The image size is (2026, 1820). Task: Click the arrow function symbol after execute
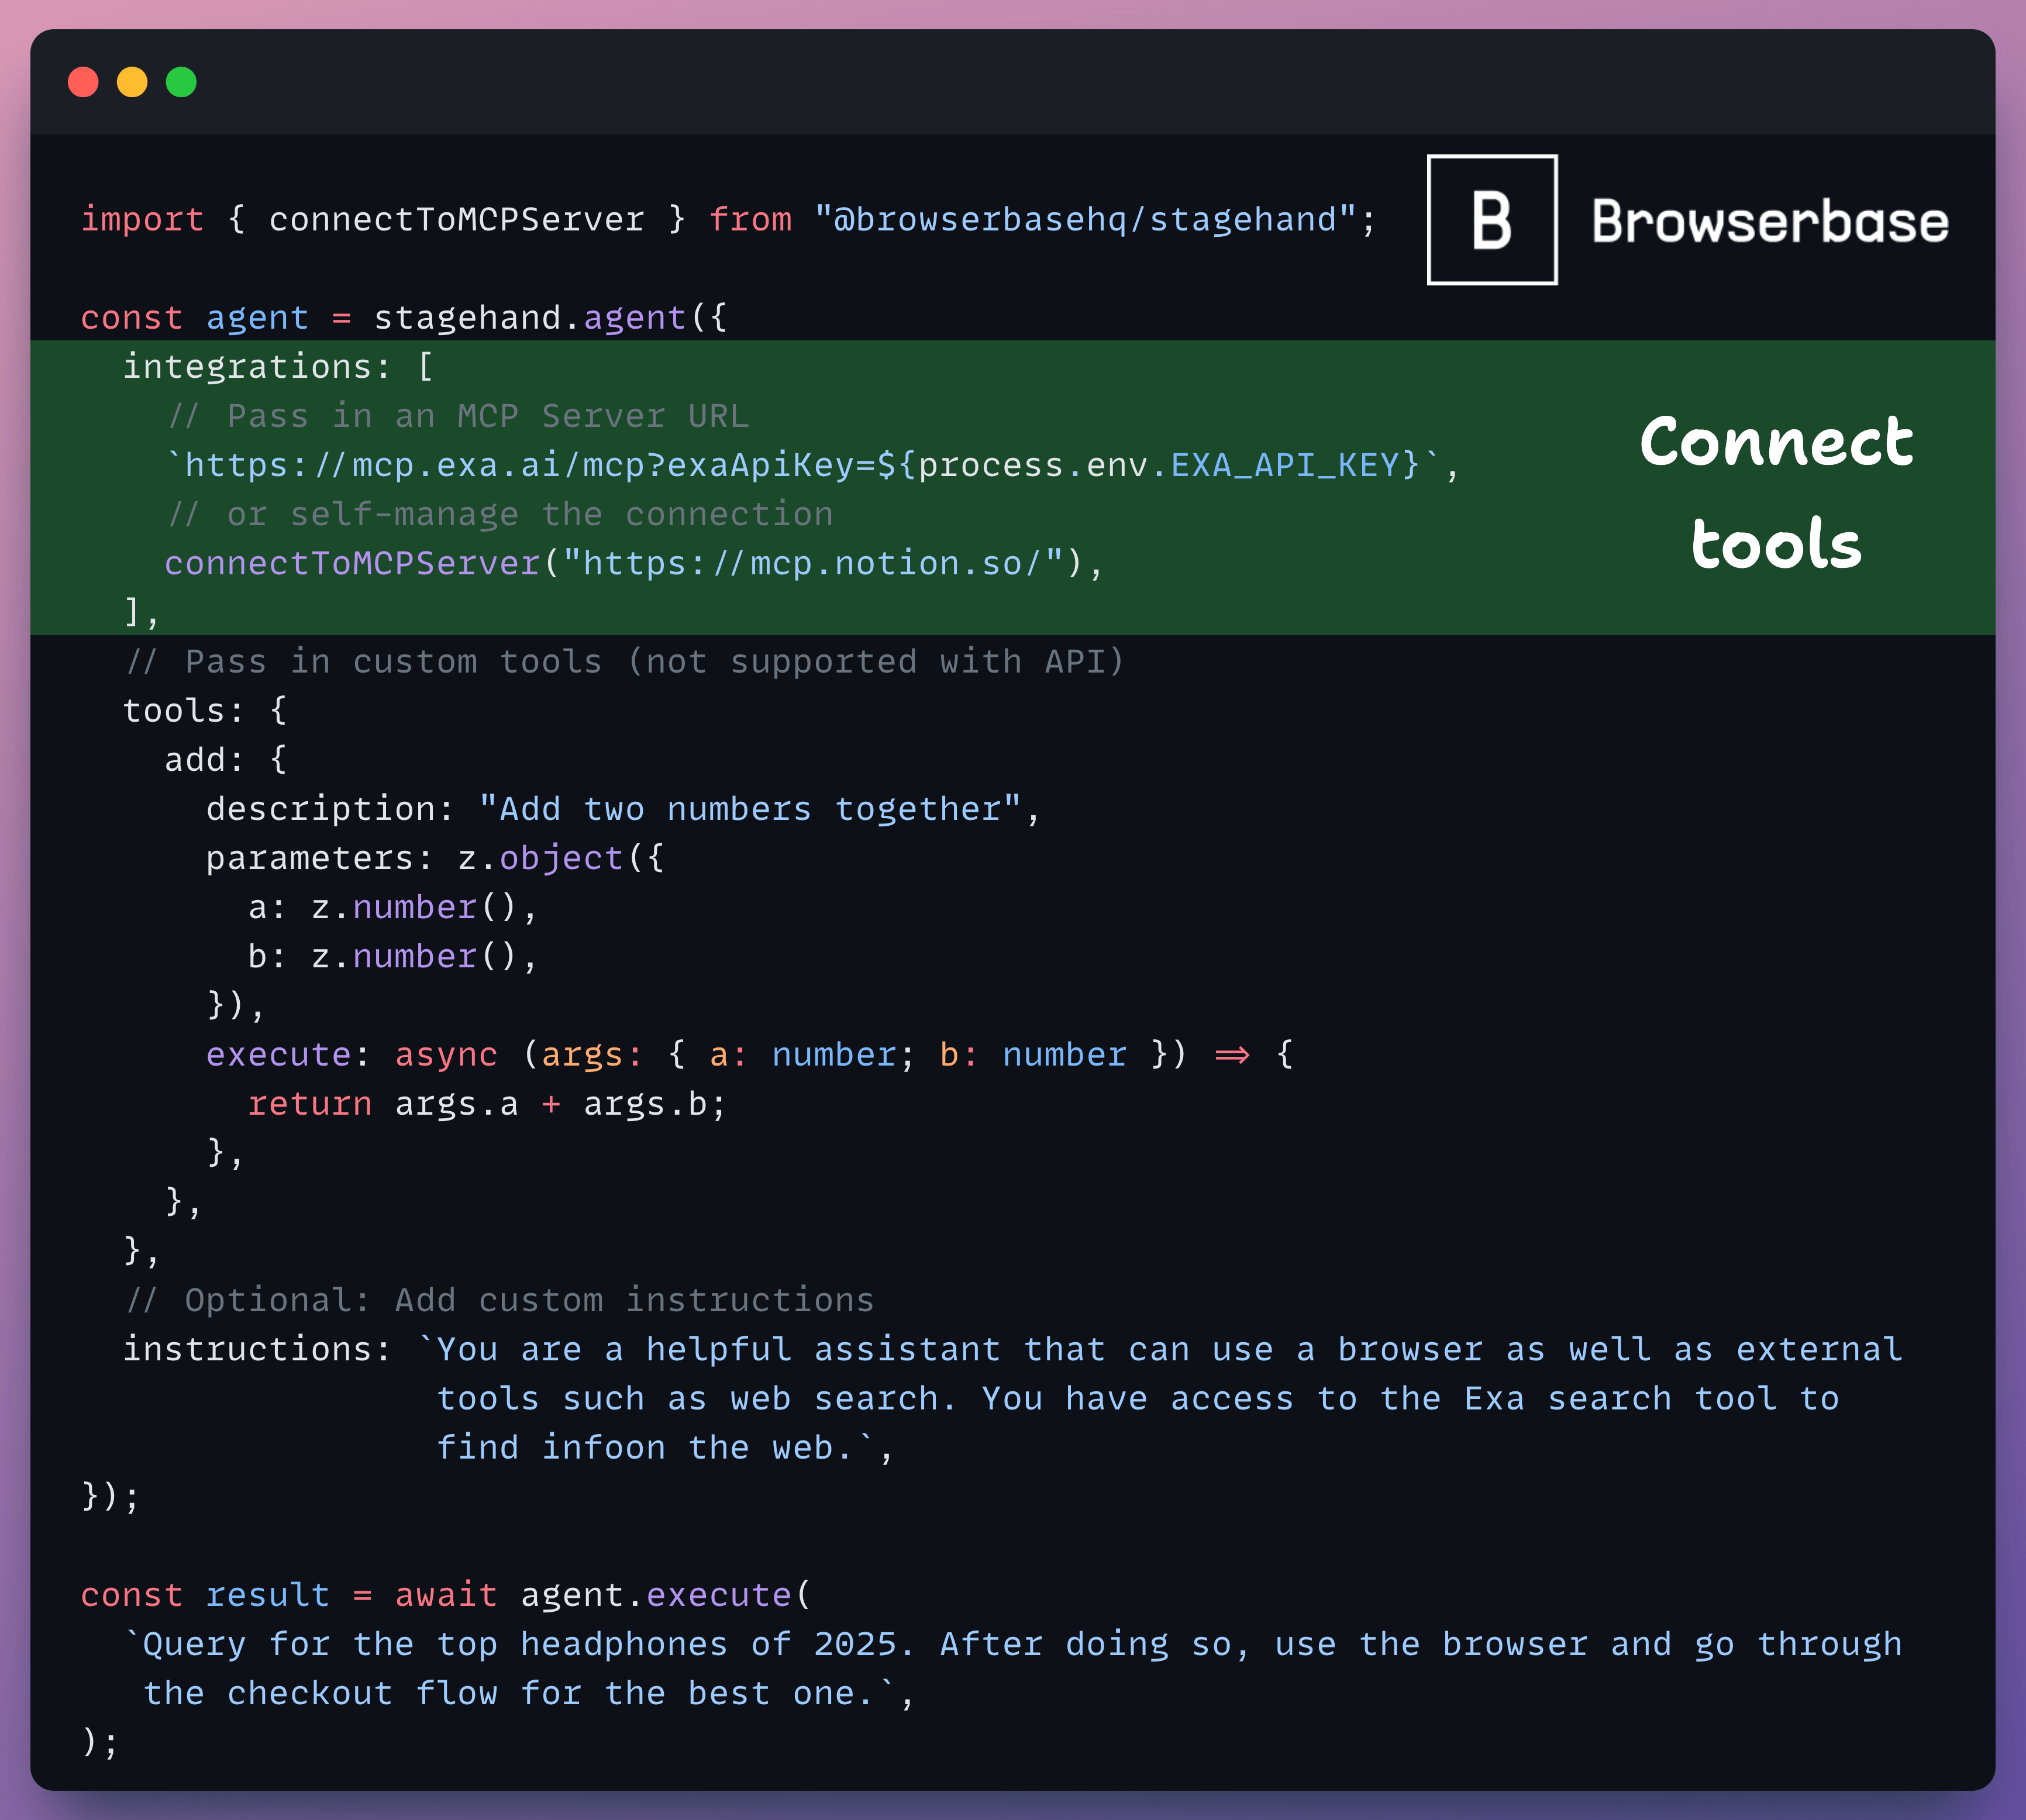click(1231, 1055)
